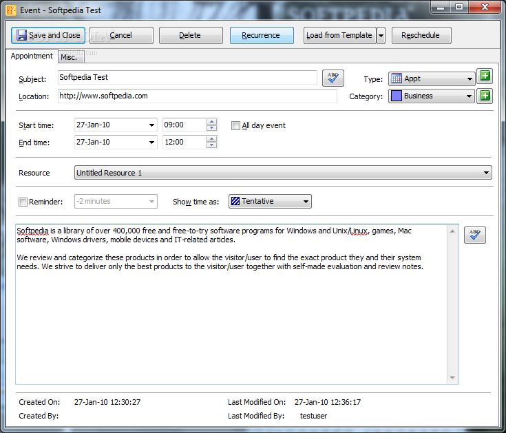Increase end time with up spinner
Viewport: 506px width, 433px height.
(x=212, y=139)
